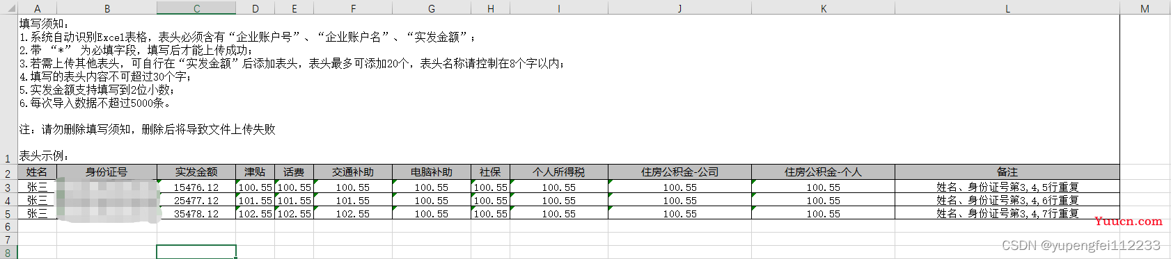Select column B header
1171x259 pixels.
coord(107,8)
